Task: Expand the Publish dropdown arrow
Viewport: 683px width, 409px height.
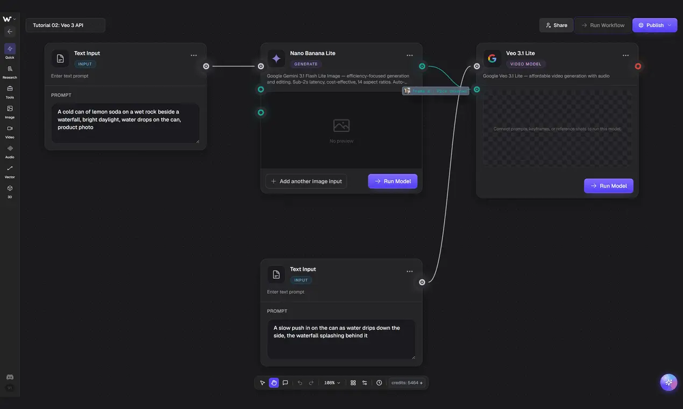Action: point(670,25)
